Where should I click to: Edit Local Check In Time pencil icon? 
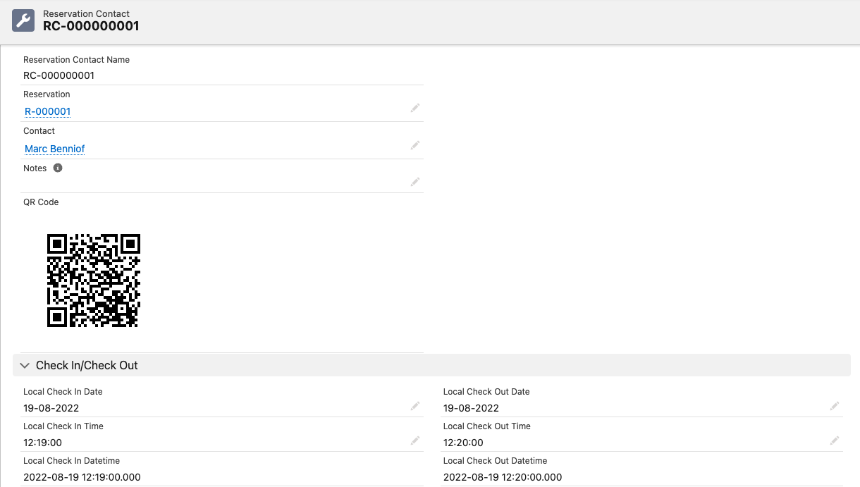(415, 440)
